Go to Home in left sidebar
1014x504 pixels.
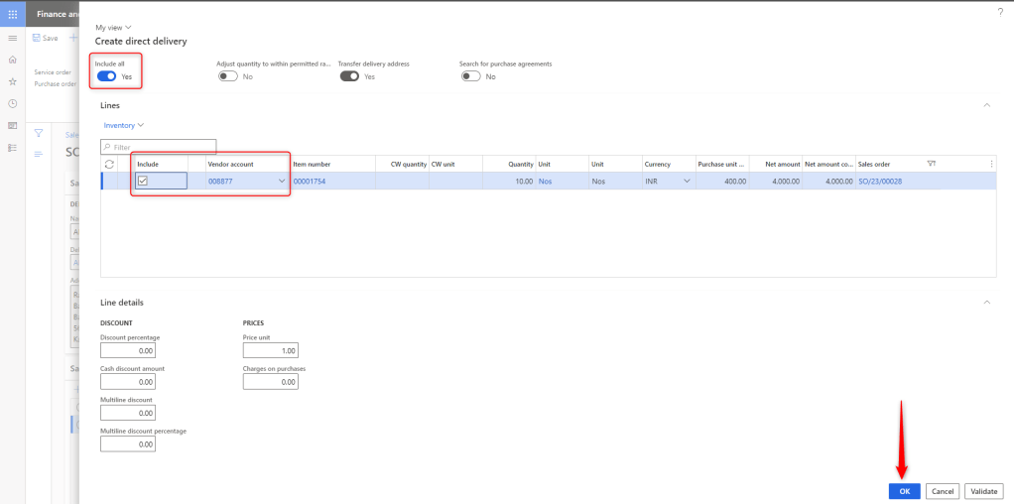coord(12,60)
